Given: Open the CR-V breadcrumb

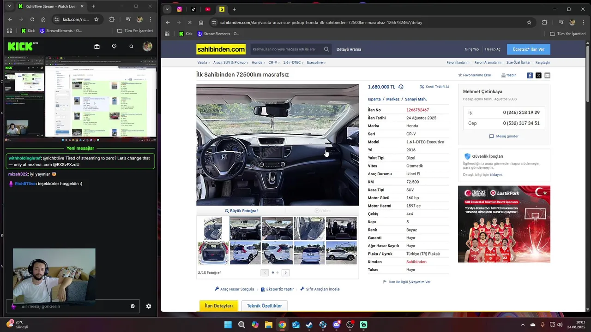Looking at the screenshot, I should click(272, 62).
